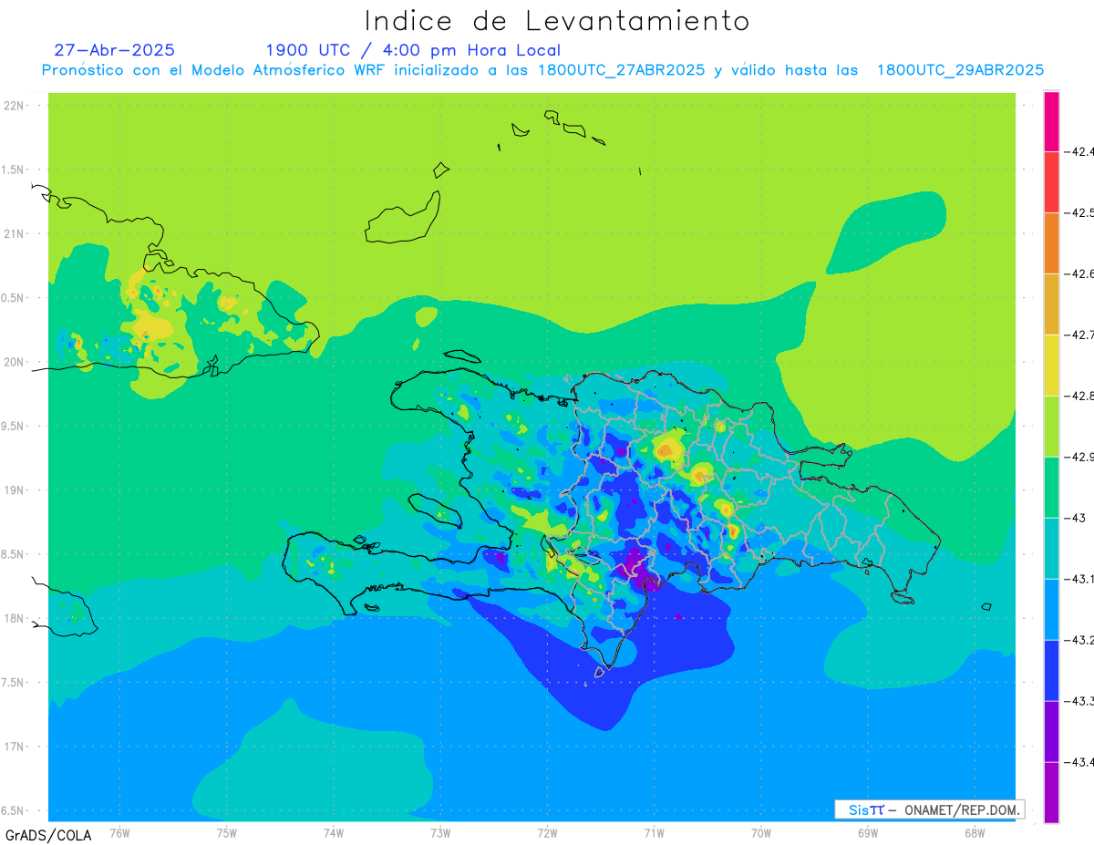Screen dimensions: 1094x845
Task: Click the '-42.5' colorbar value
Action: pos(1079,212)
